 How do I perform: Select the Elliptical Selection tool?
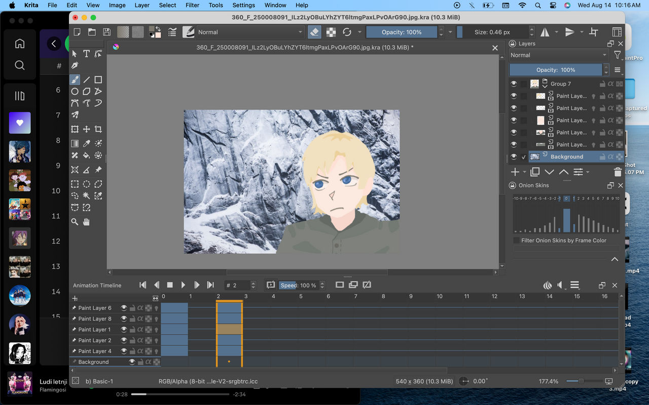point(86,184)
